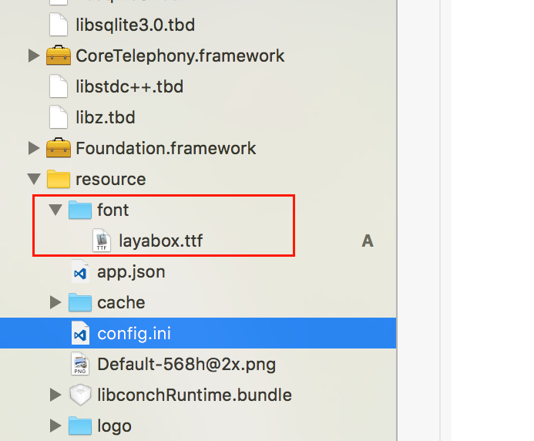Screen dimensions: 534x441
Task: Select the libstdc++.tbd file name
Action: point(129,86)
